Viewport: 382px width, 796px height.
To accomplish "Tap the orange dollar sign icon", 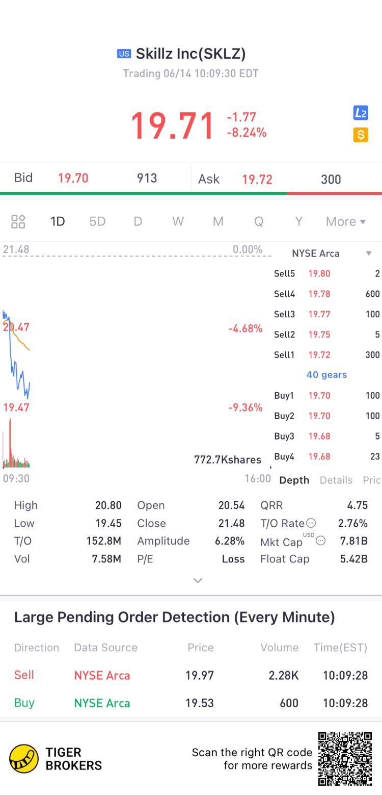I will click(361, 135).
